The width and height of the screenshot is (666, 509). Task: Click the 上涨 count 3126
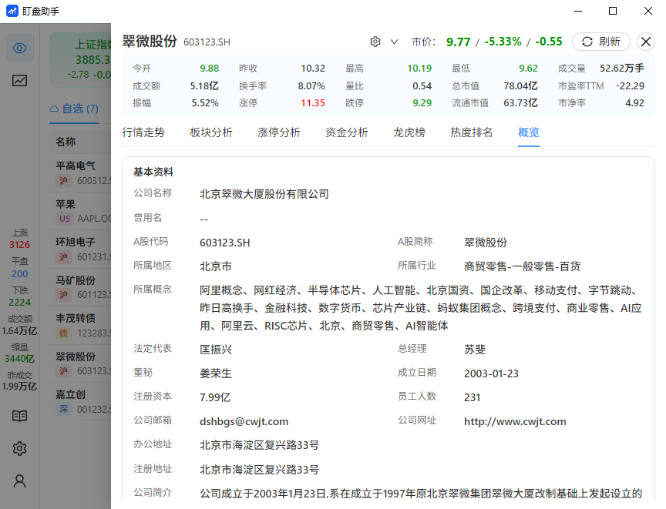[x=19, y=245]
